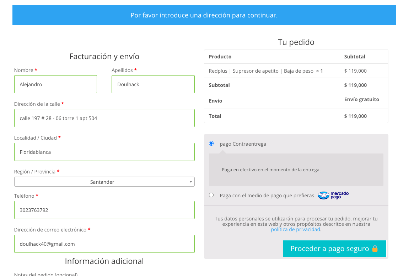This screenshot has width=398, height=276.
Task: Click the Nombre field containing Alejandro
Action: [55, 84]
